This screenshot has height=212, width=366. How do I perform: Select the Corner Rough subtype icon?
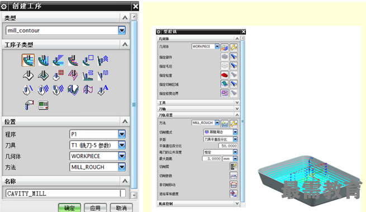(58, 60)
